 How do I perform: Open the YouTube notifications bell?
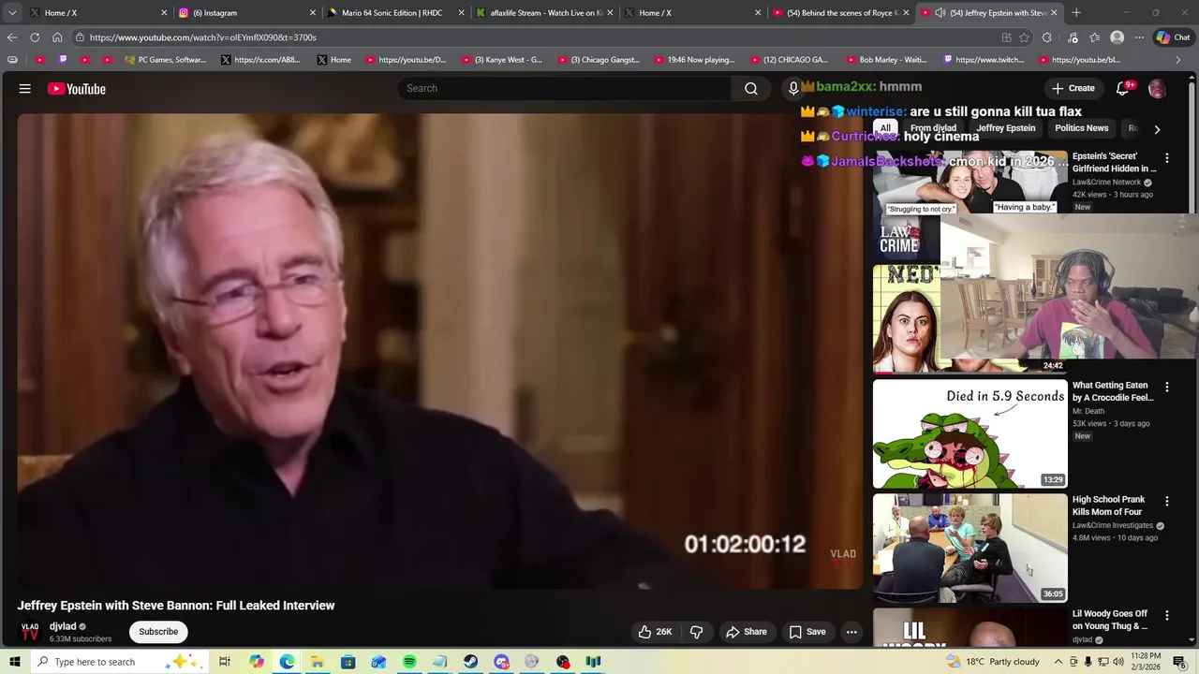[1122, 88]
